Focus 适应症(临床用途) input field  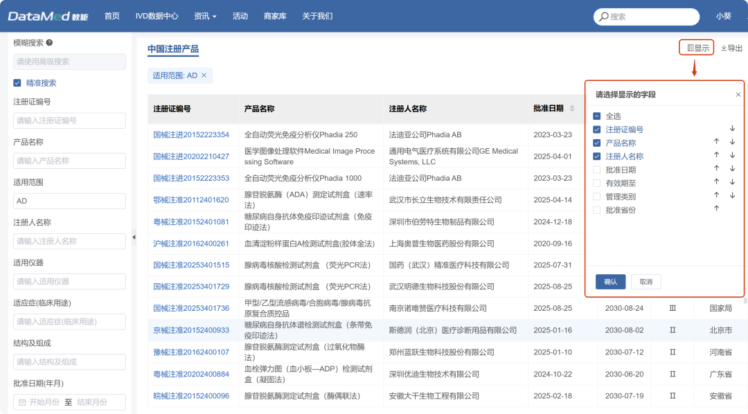[70, 321]
